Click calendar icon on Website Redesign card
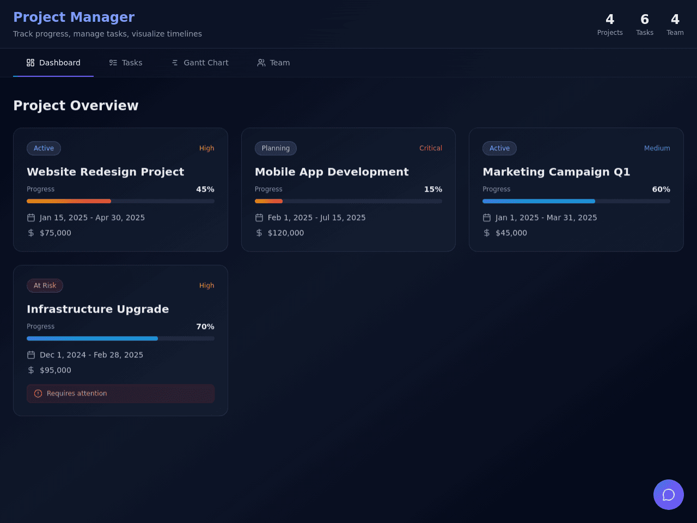Image resolution: width=697 pixels, height=523 pixels. [31, 217]
